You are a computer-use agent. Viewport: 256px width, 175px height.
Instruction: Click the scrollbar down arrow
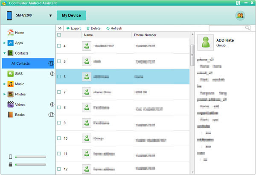pyautogui.click(x=192, y=172)
